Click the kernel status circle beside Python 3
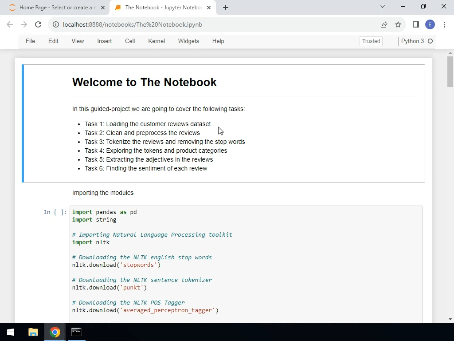This screenshot has width=454, height=341. (x=430, y=41)
